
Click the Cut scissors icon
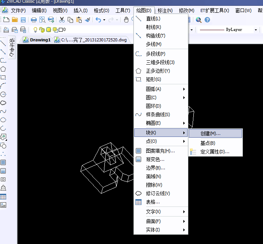[x=62, y=20]
